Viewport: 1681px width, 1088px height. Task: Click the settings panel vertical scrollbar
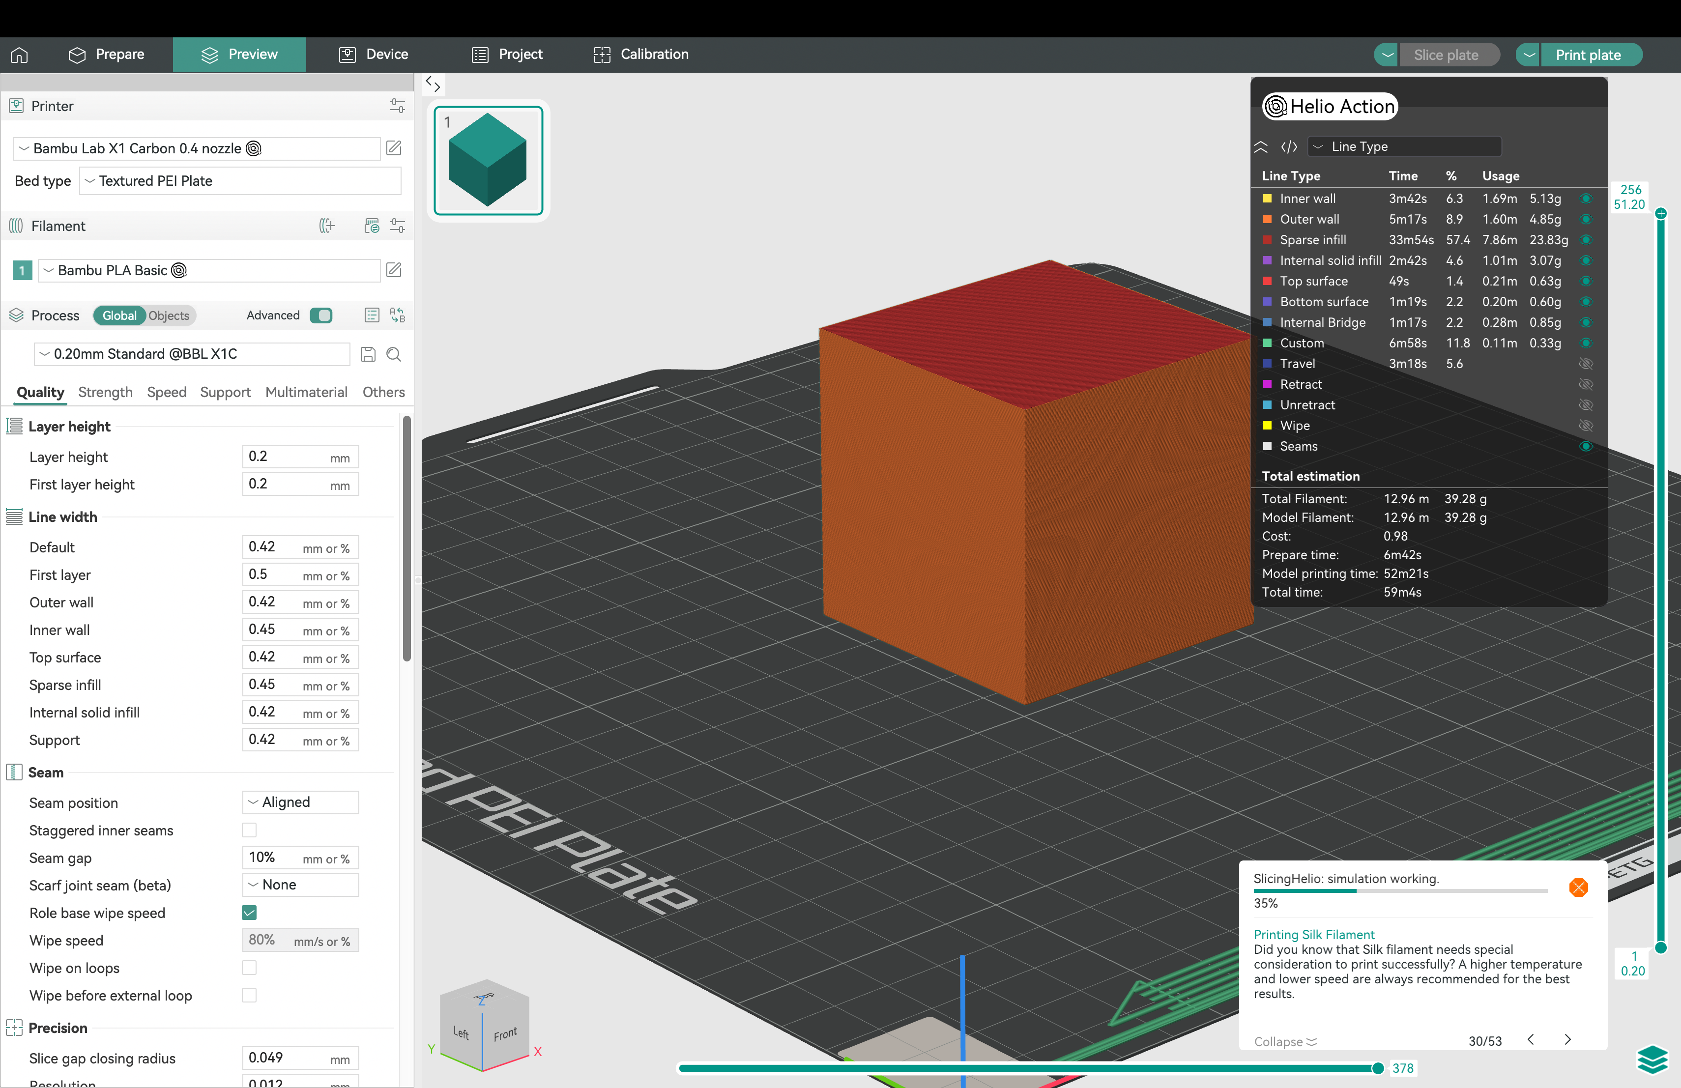[x=407, y=538]
